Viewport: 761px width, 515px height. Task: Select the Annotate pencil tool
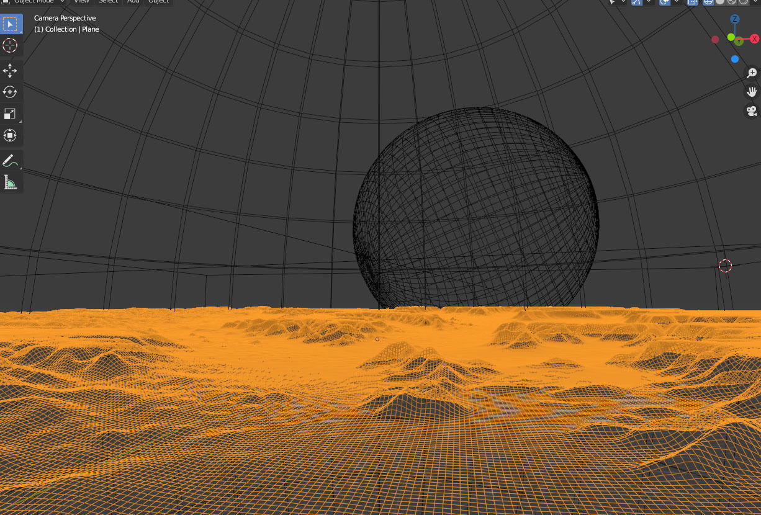point(10,161)
